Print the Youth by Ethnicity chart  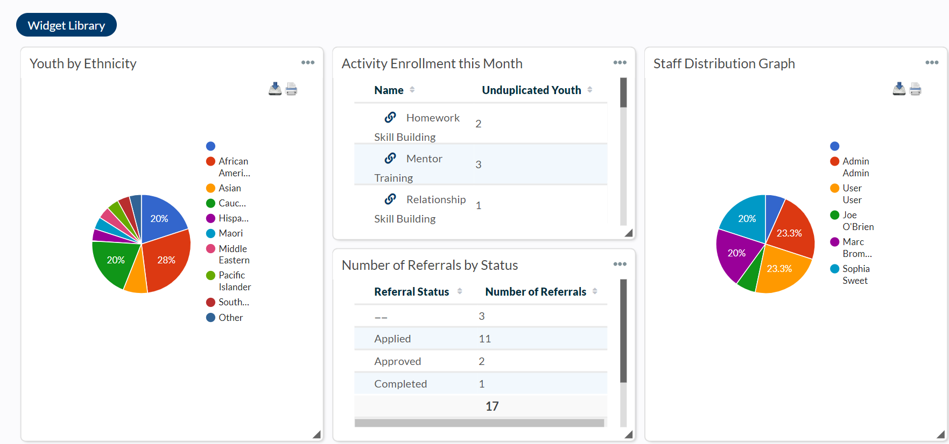[291, 89]
